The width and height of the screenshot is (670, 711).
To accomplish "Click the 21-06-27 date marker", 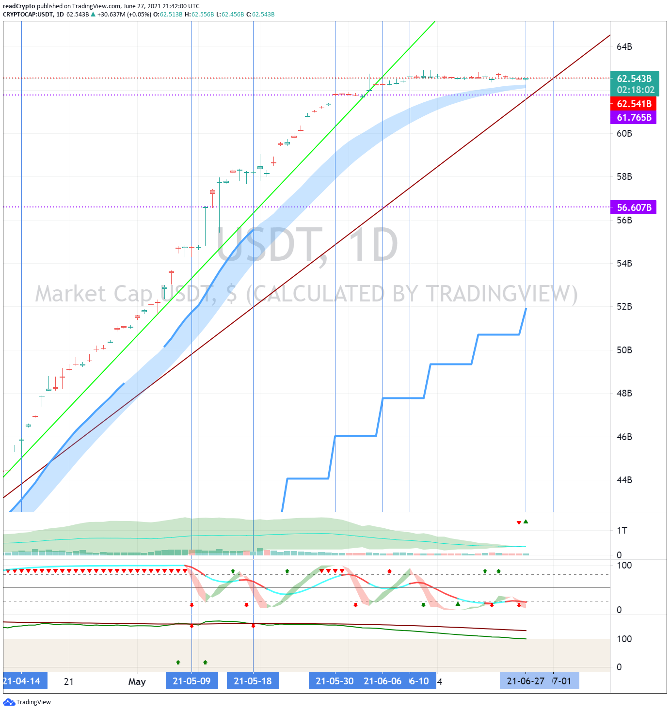I will tap(526, 681).
